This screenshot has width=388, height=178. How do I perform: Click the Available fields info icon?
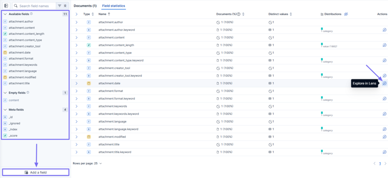tap(31, 14)
